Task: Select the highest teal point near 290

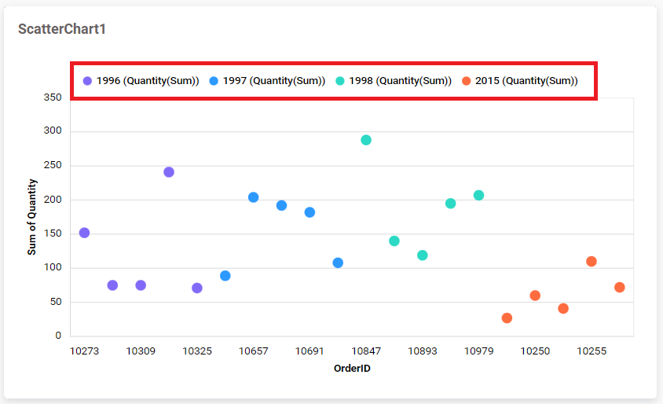Action: coord(366,140)
